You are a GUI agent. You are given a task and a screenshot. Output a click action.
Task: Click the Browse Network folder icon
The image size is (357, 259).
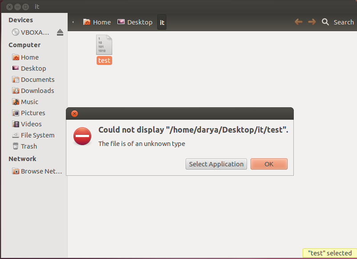(x=16, y=171)
